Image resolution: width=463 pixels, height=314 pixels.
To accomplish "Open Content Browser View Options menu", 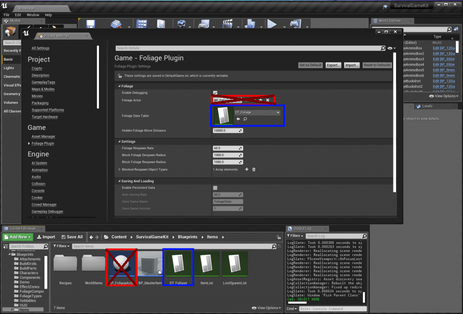I will click(266, 308).
